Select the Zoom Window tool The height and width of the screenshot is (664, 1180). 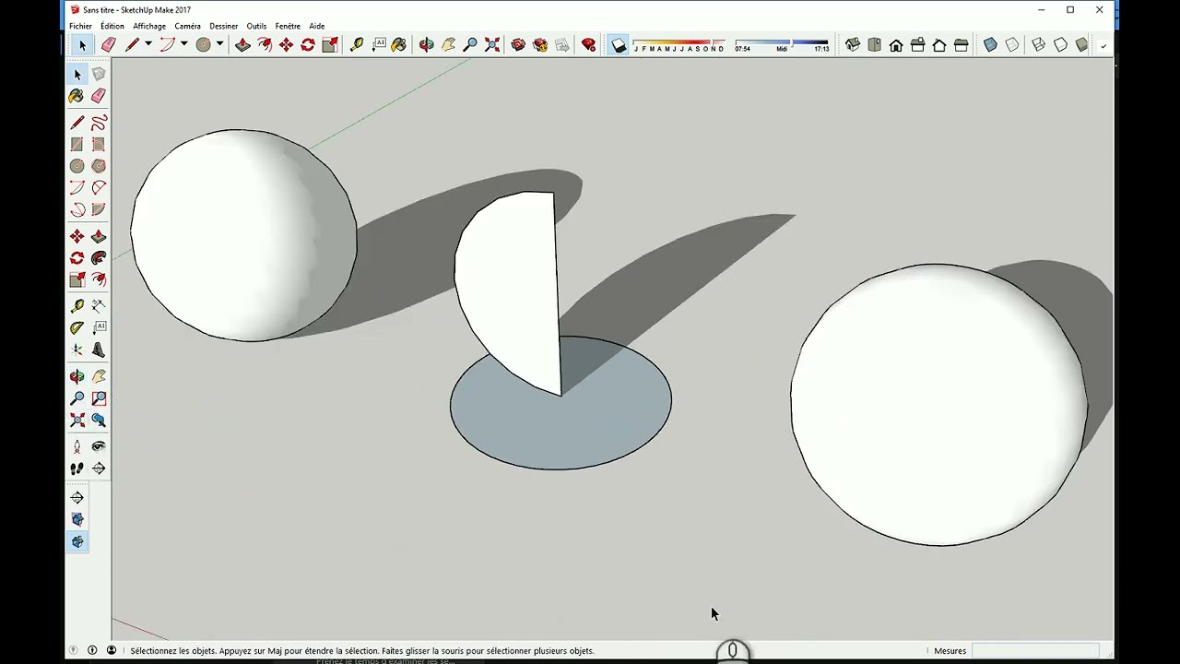coord(99,398)
